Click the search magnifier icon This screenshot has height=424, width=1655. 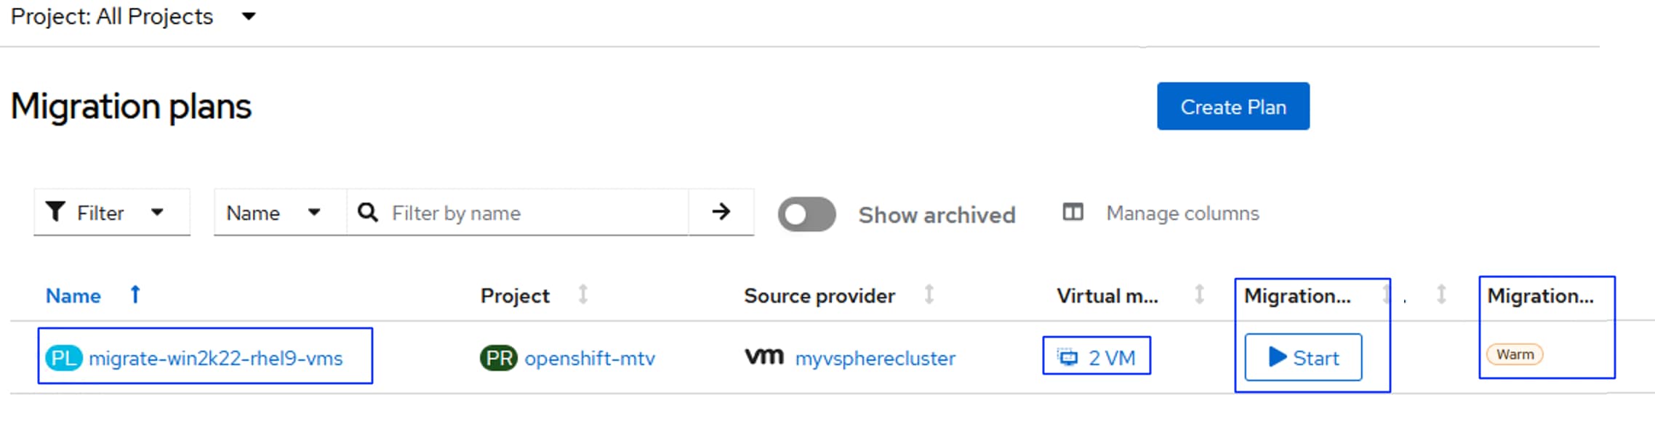pos(368,213)
